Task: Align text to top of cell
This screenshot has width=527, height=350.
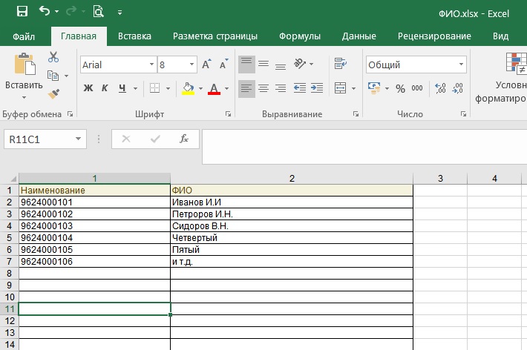Action: click(x=246, y=64)
